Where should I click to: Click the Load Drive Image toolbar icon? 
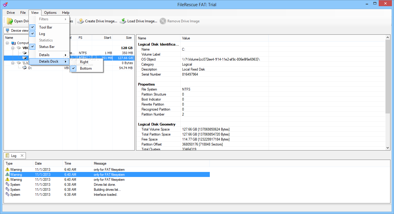(x=123, y=21)
